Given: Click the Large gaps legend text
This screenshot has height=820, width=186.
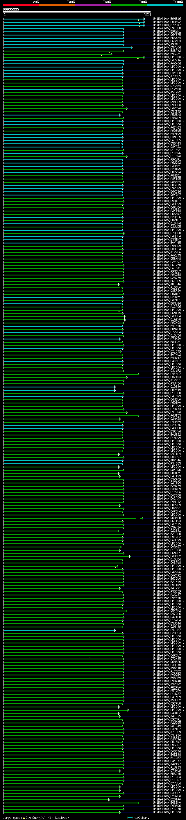Looking at the screenshot, I should 36,818.
